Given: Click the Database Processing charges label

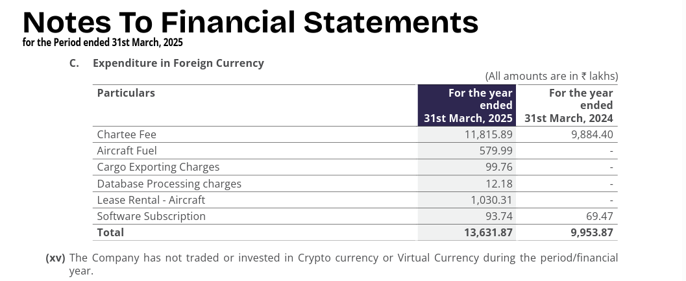Looking at the screenshot, I should tap(169, 184).
